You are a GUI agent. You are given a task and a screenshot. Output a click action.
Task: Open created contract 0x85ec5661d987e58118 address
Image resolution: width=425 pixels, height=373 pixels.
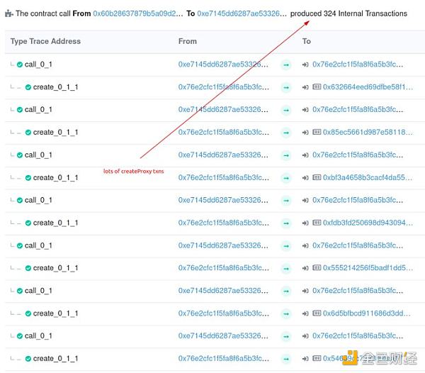[x=368, y=133]
